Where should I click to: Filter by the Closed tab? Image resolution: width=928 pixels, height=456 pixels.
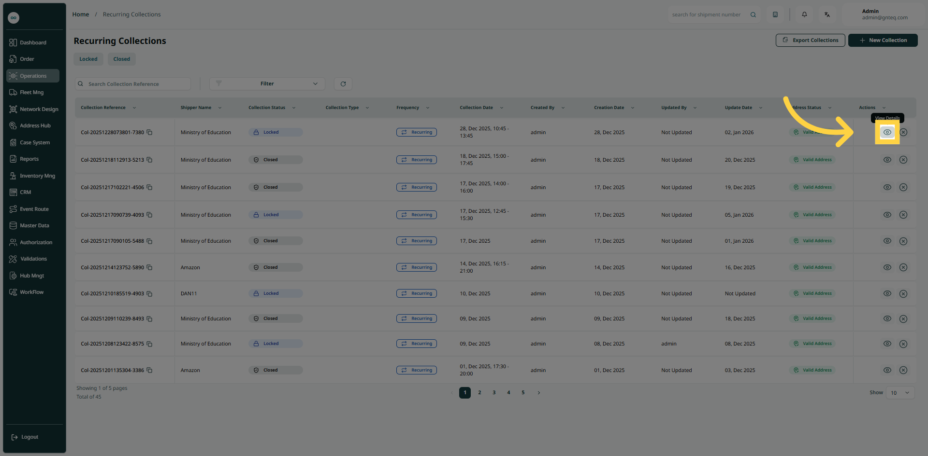pos(122,59)
